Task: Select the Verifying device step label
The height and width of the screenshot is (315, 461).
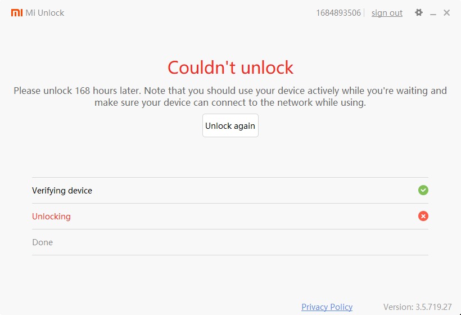Action: coord(62,191)
